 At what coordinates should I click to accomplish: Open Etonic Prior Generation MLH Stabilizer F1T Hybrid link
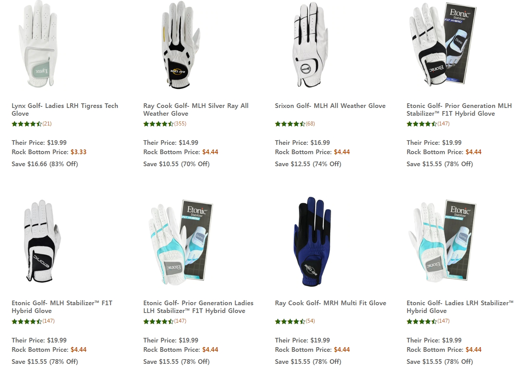(x=459, y=110)
